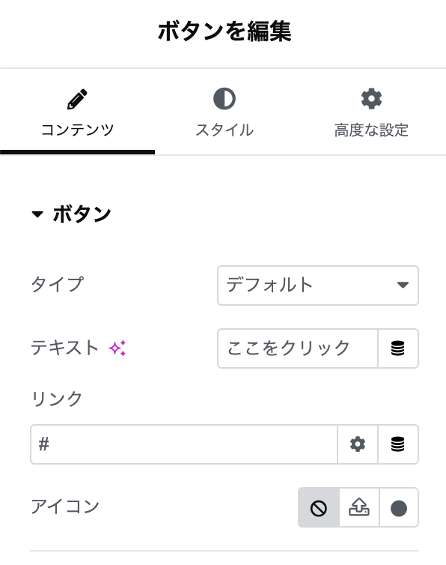Open the タイプ dropdown showing デフォルト

318,285
